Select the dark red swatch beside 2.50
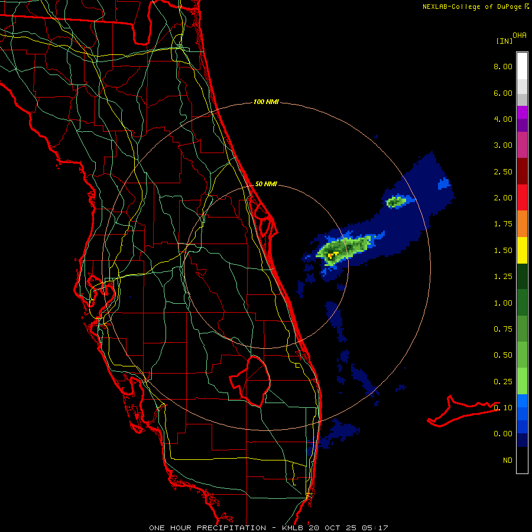 point(522,171)
